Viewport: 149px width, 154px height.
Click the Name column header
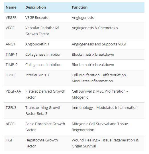click(11, 7)
